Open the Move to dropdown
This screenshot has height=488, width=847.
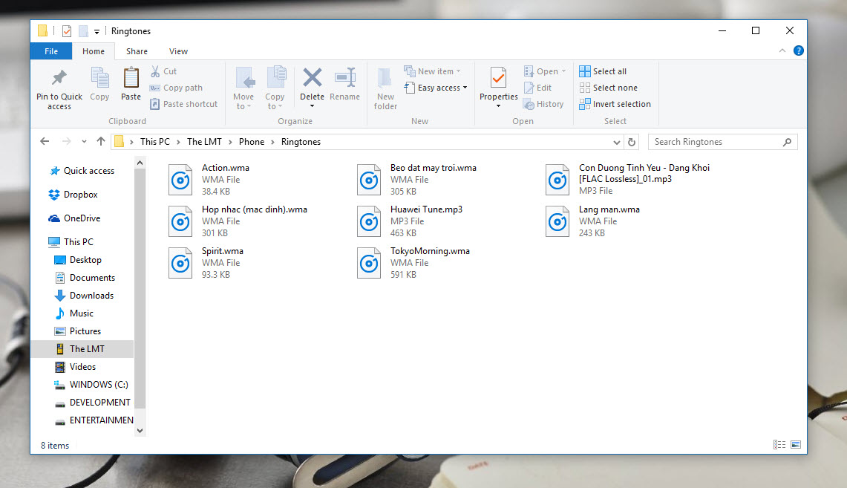point(243,88)
